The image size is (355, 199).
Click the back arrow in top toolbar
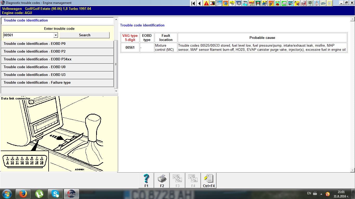(199, 3)
